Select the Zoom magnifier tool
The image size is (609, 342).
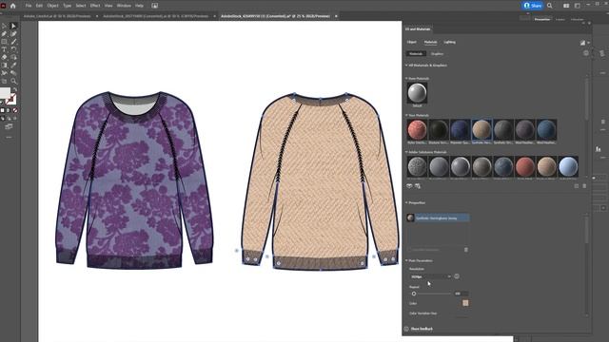[13, 81]
